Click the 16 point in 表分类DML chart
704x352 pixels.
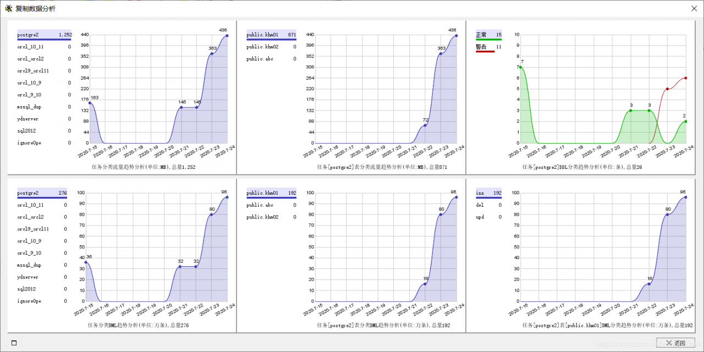[425, 284]
